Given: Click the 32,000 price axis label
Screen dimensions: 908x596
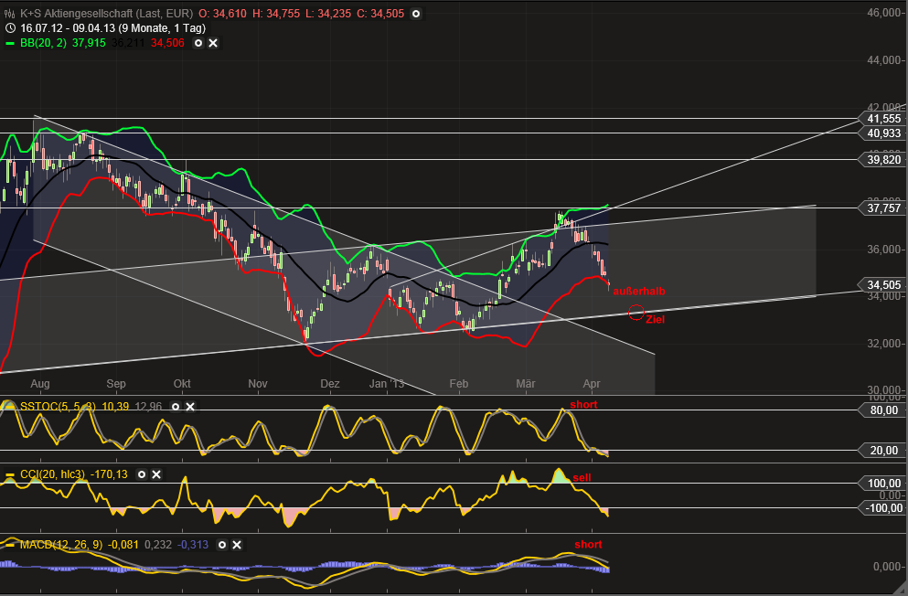Looking at the screenshot, I should [x=884, y=344].
